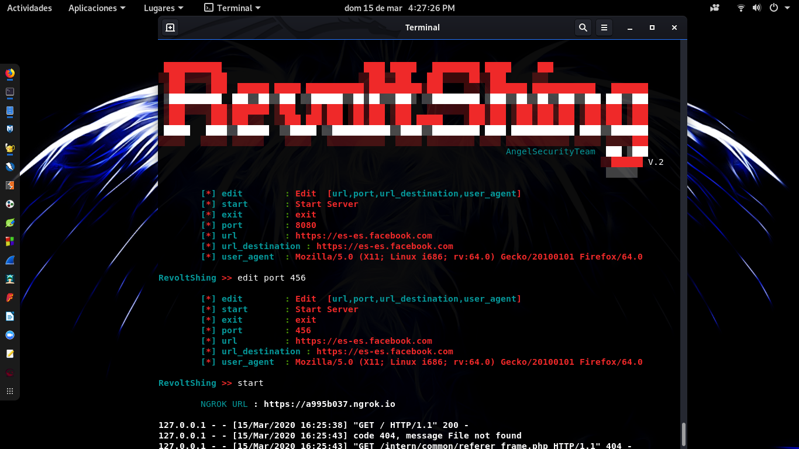Launch Wireshark shark fin icon in dock

[x=10, y=260]
